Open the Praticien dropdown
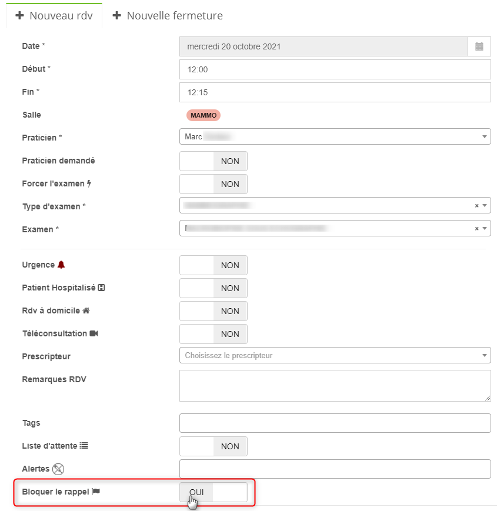 pyautogui.click(x=334, y=136)
